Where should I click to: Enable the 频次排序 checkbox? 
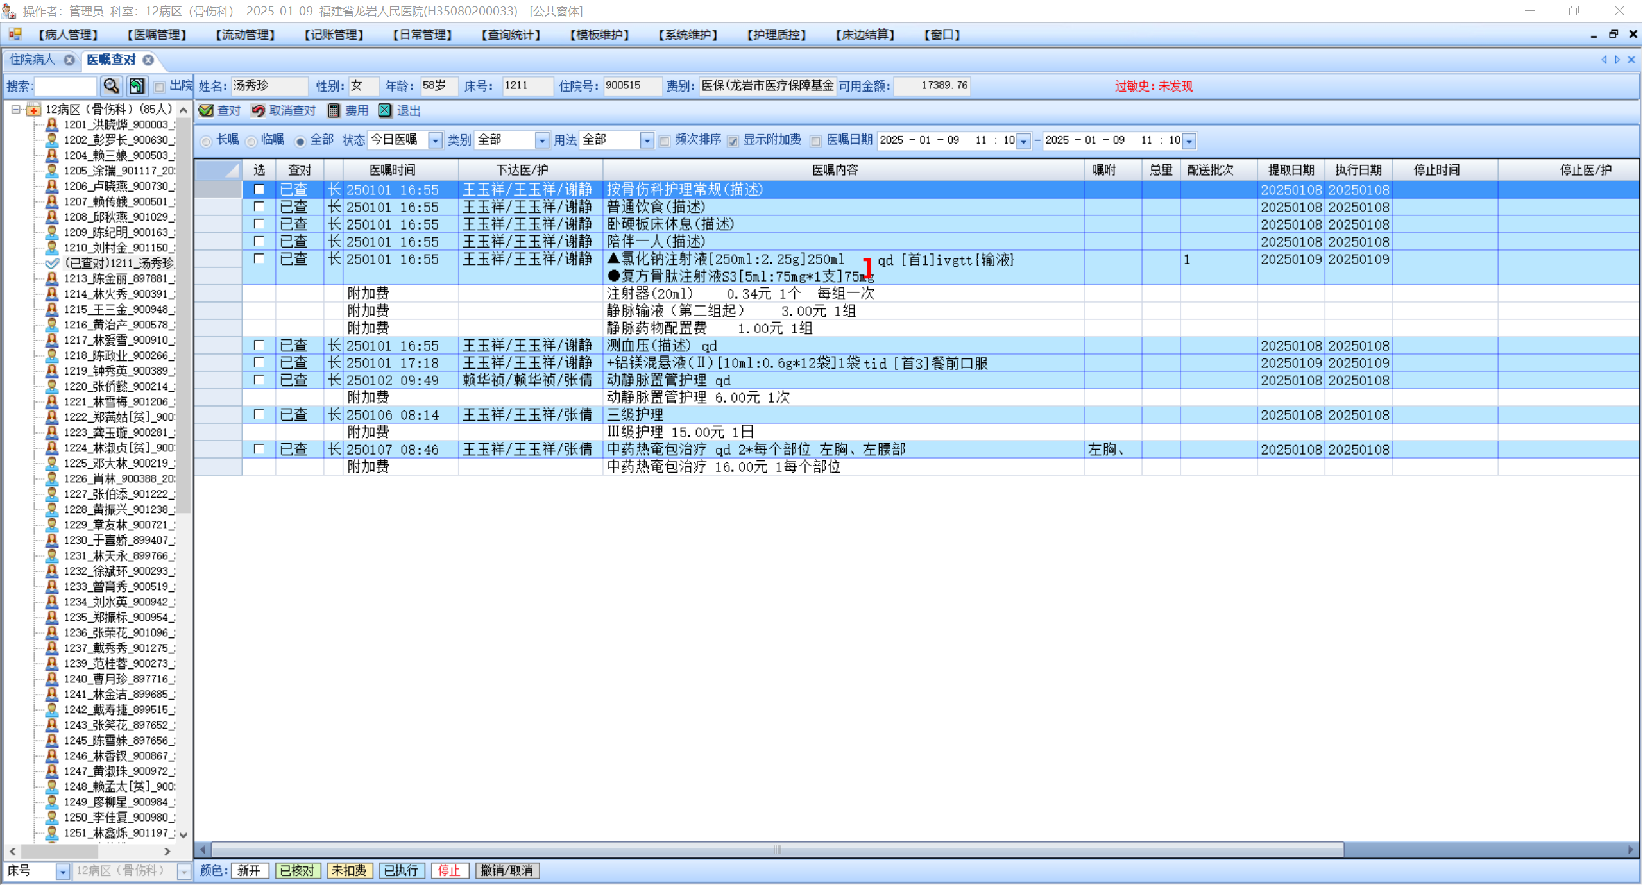tap(665, 141)
